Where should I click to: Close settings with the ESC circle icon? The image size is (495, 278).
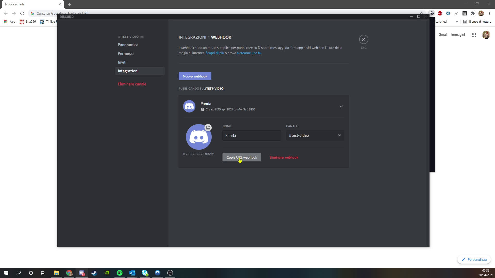coord(364,39)
